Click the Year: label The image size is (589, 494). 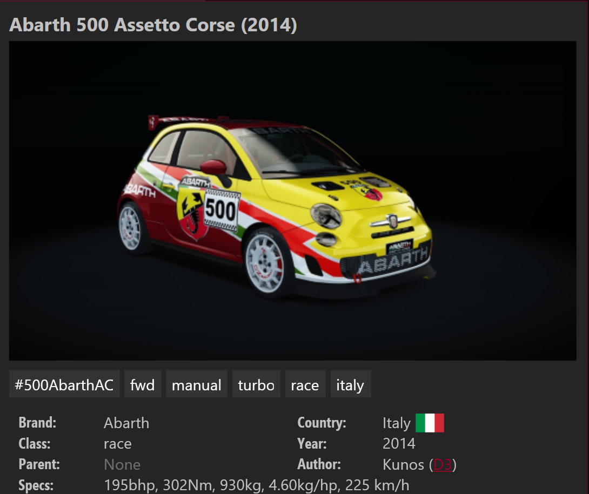point(312,444)
